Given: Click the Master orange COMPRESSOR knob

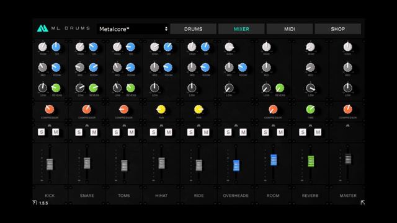Looking at the screenshot, I should coord(347,109).
